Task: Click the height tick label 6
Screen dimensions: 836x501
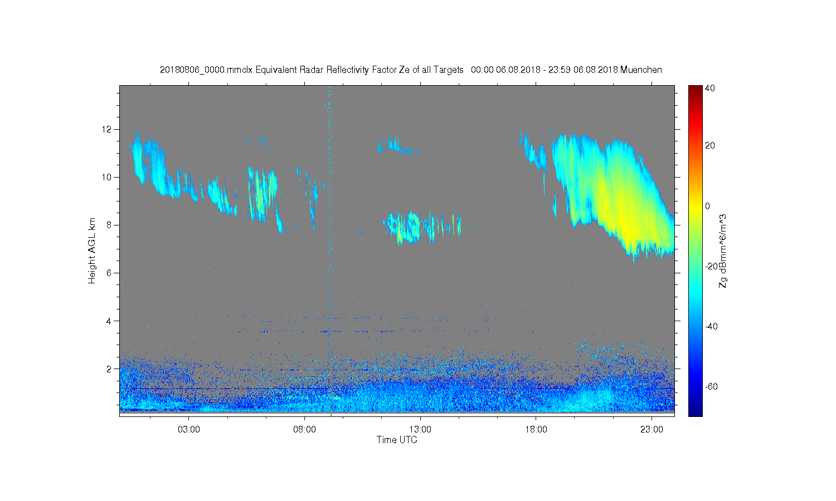Action: pyautogui.click(x=109, y=273)
